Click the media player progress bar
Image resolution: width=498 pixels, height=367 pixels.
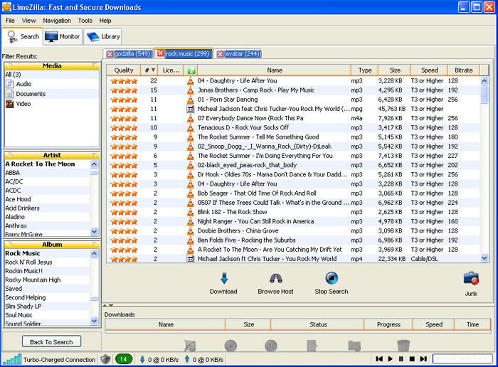(x=462, y=358)
